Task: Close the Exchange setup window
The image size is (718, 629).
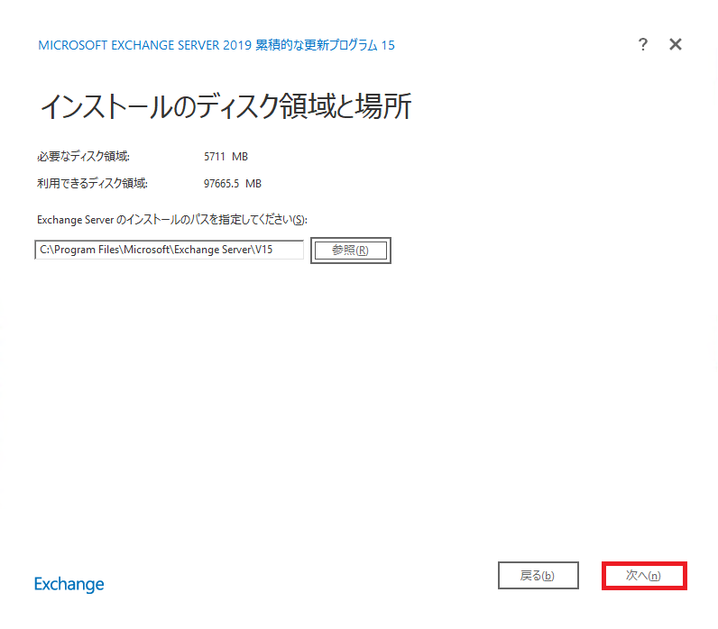Action: (676, 44)
